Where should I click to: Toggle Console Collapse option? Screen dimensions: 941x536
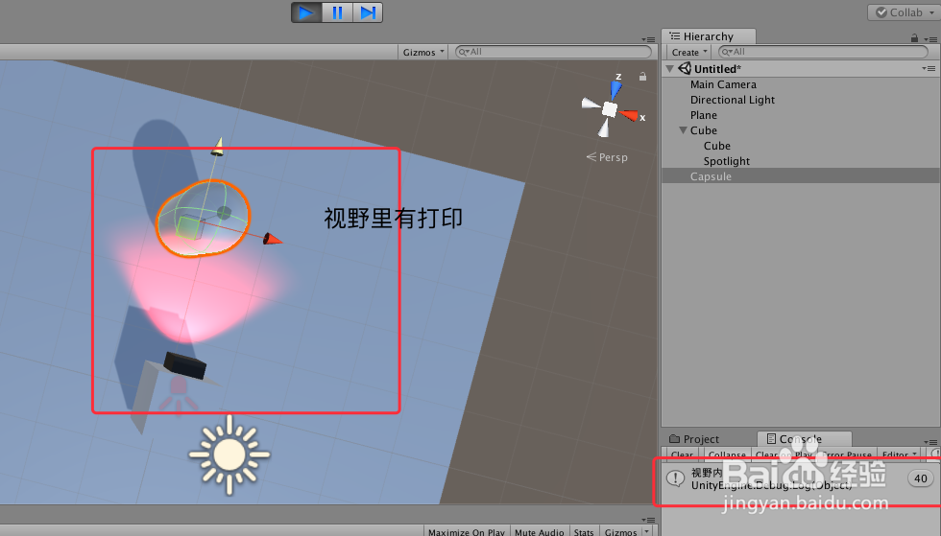727,454
